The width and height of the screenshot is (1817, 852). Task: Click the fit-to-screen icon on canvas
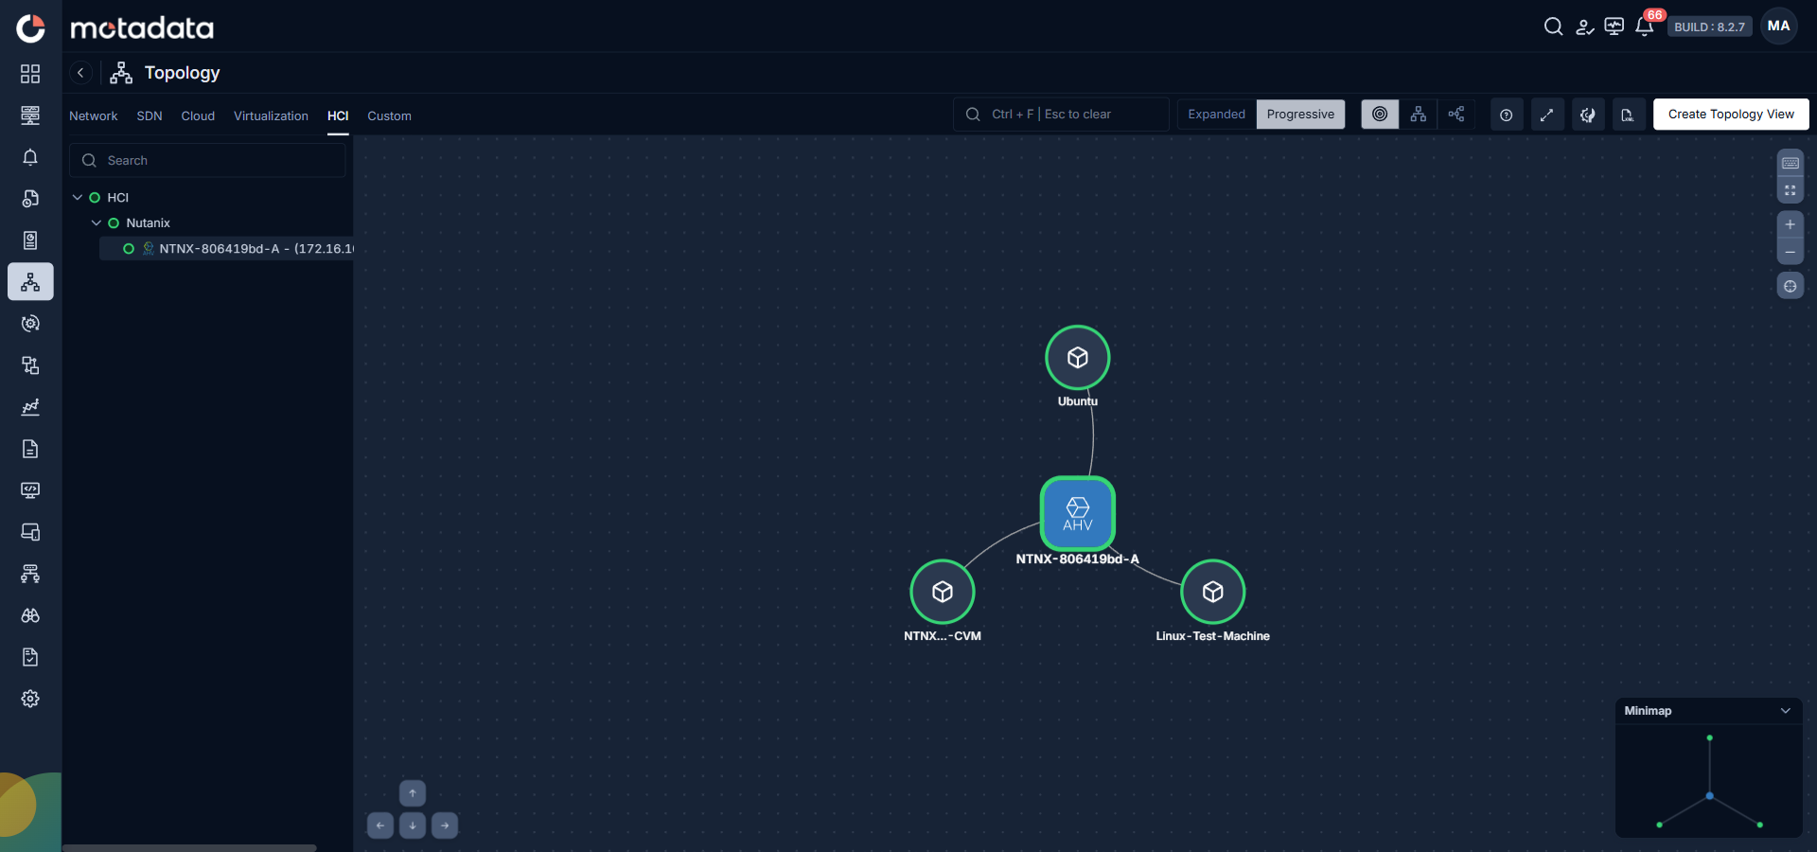point(1791,190)
